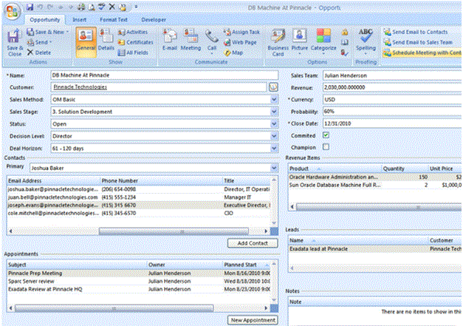Viewport: 463px width, 326px height.
Task: Click the Map icon in ribbon
Action: coord(233,52)
